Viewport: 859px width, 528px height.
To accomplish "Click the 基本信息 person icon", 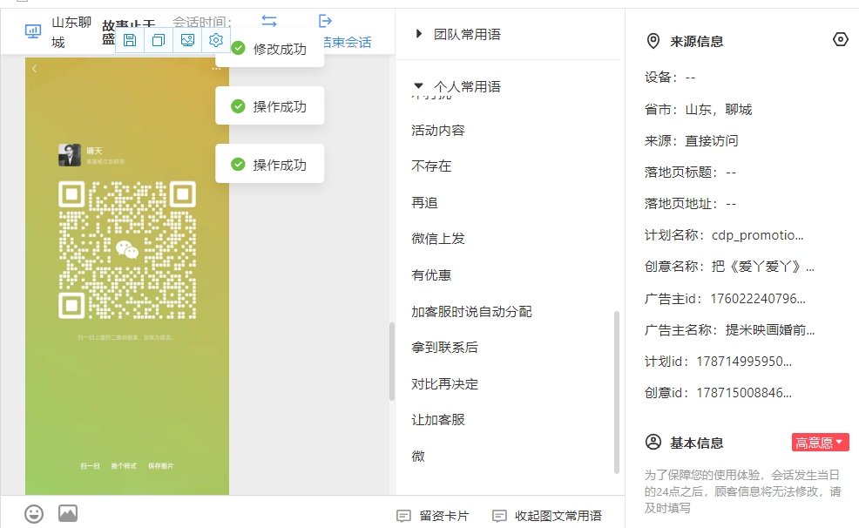I will [x=653, y=442].
